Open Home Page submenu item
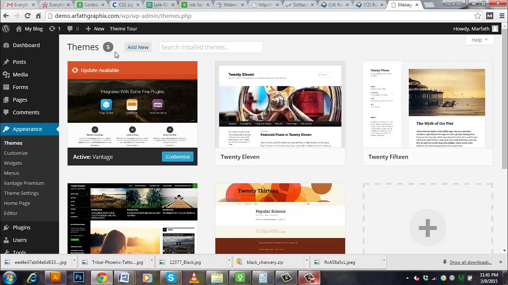Viewport: 508px width, 285px height. [17, 203]
